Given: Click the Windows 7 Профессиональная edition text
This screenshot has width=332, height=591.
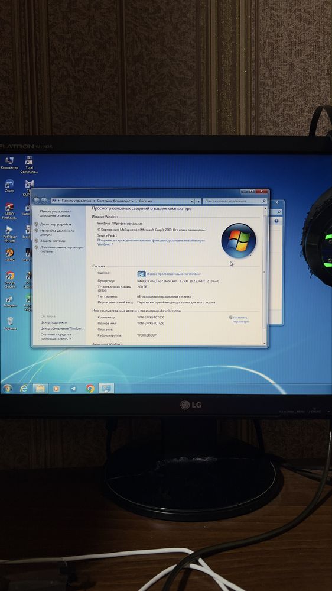Looking at the screenshot, I should [x=120, y=224].
